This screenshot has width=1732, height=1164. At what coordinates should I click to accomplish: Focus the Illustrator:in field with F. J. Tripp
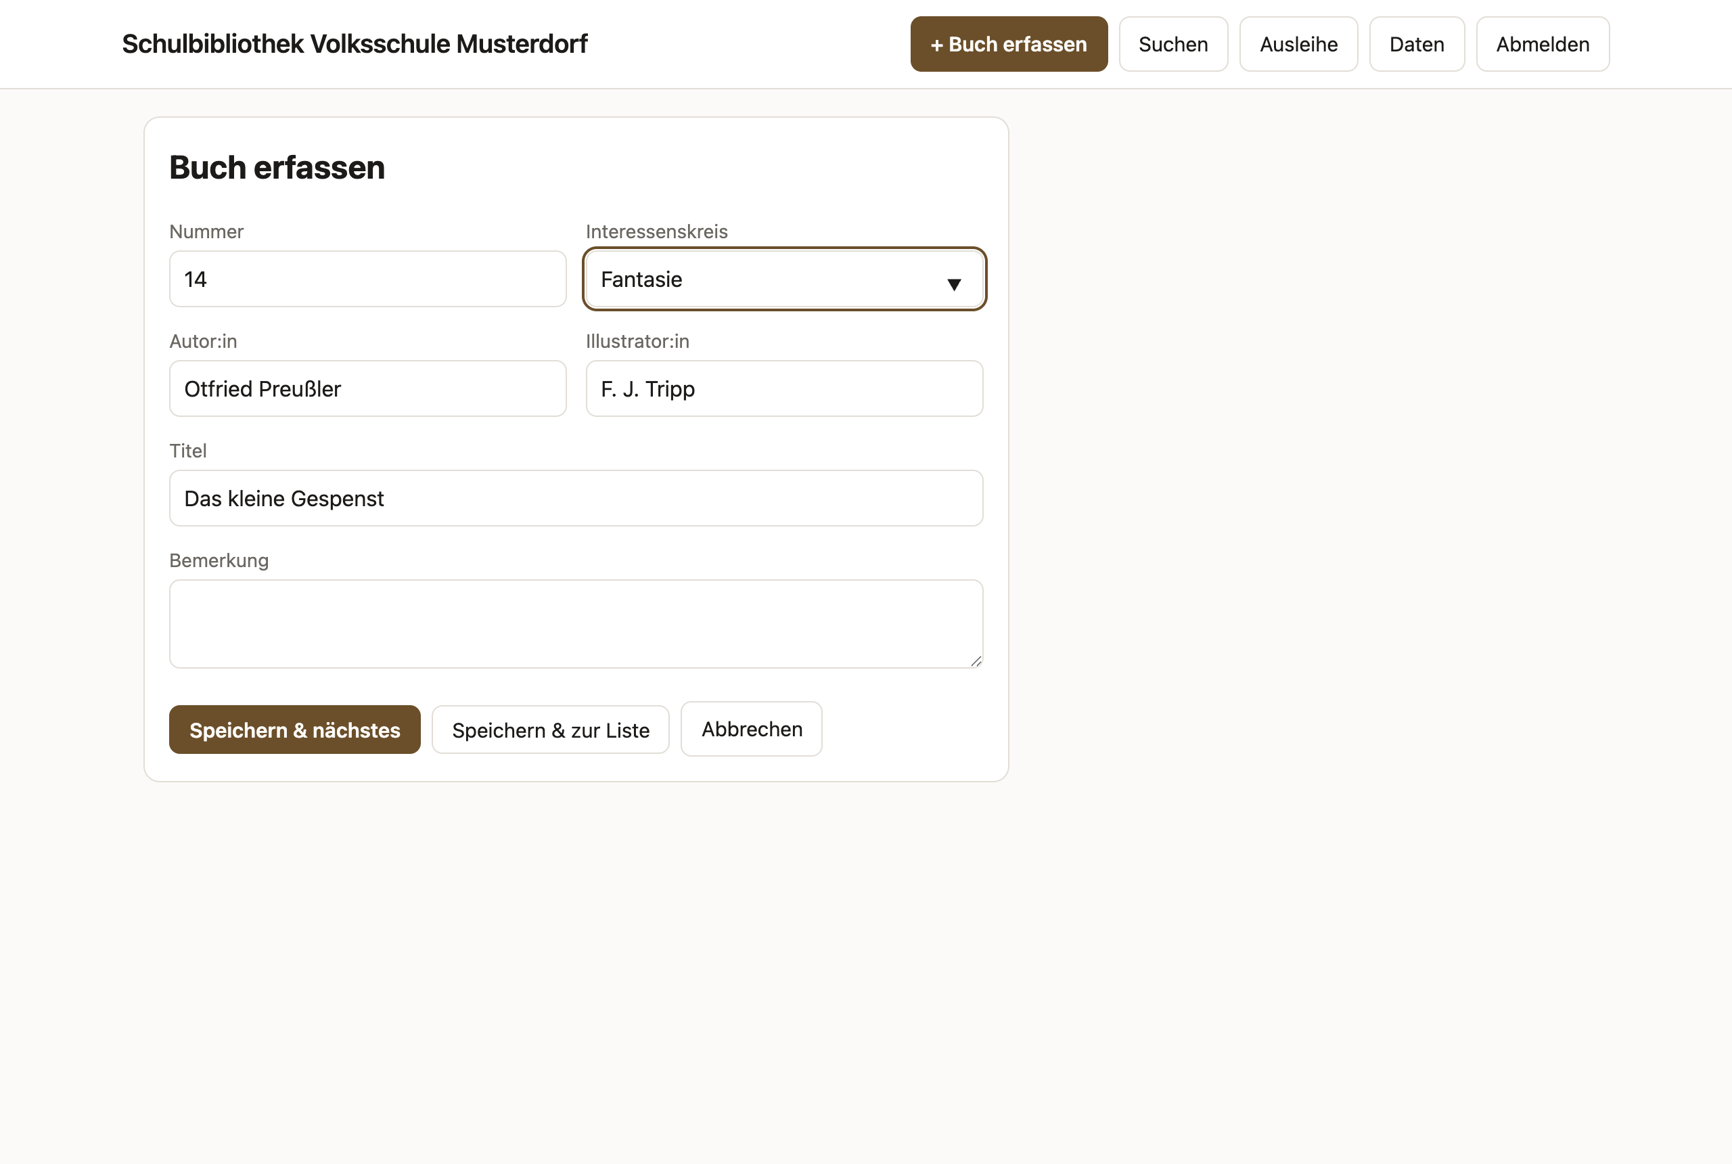coord(784,388)
